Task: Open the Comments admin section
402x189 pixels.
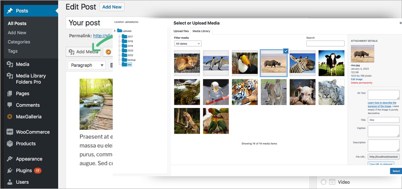Action: 28,105
